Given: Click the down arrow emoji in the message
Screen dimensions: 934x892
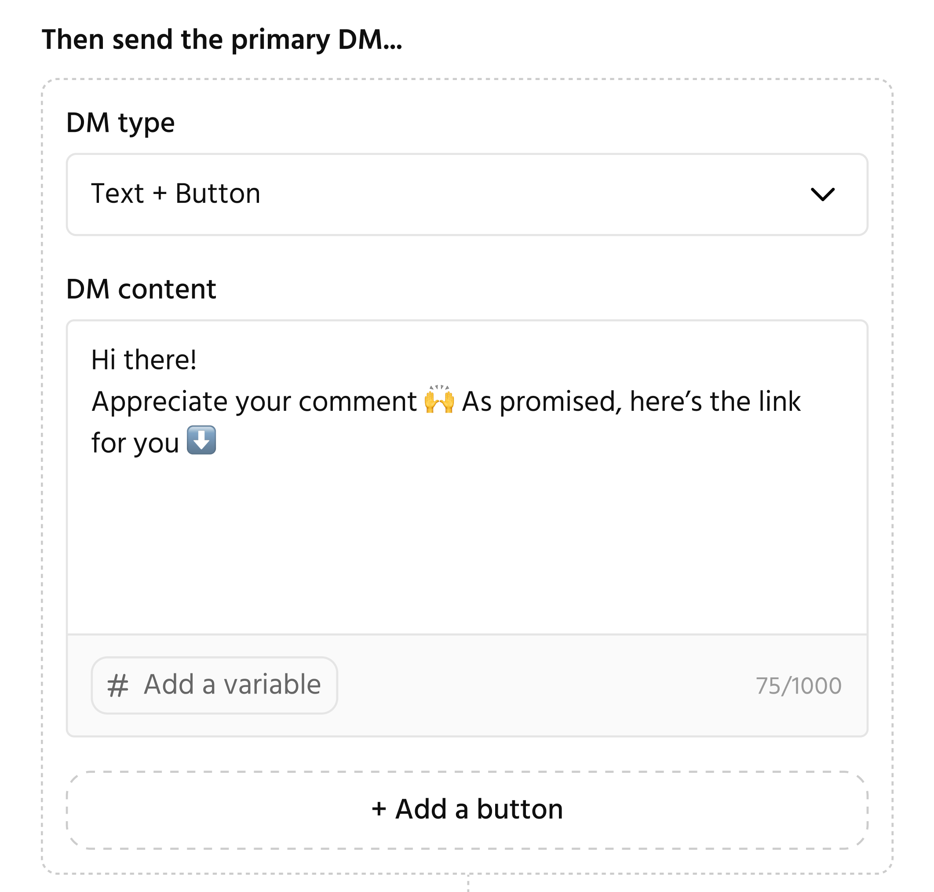Looking at the screenshot, I should pyautogui.click(x=201, y=440).
